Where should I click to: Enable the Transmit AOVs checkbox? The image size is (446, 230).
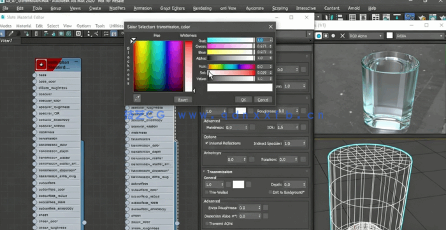[207, 224]
